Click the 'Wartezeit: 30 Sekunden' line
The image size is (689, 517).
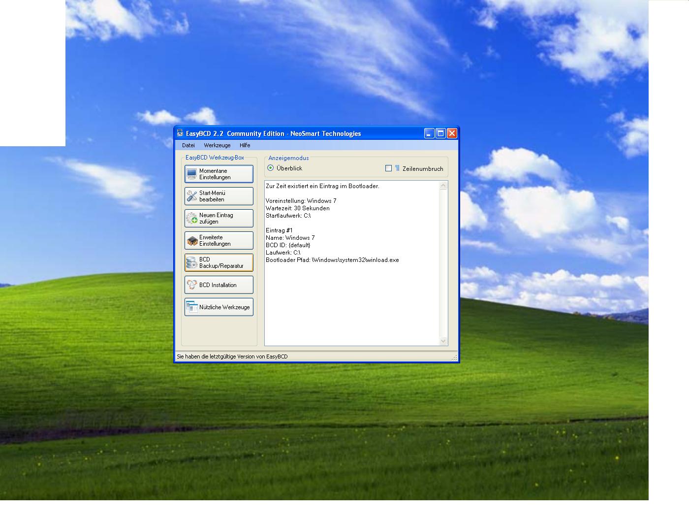[298, 208]
